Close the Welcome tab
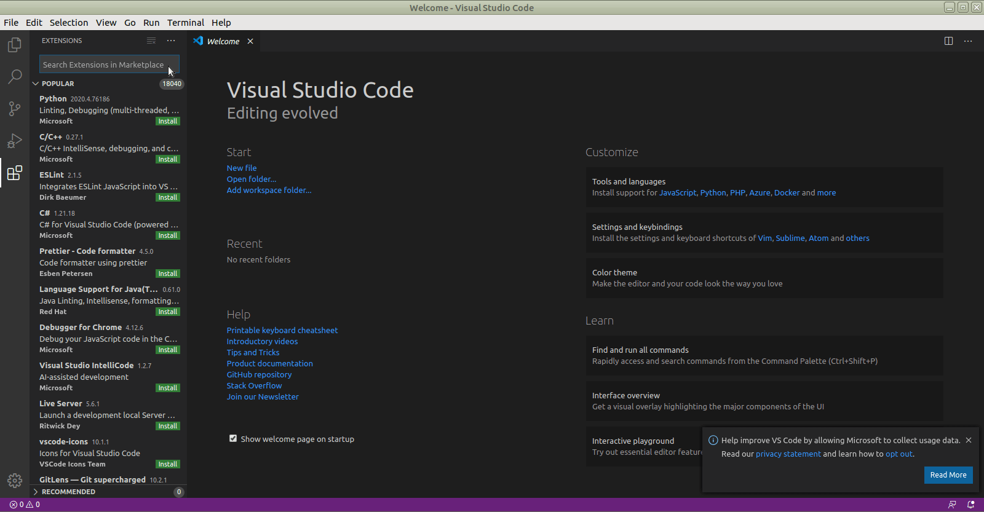 [x=250, y=41]
